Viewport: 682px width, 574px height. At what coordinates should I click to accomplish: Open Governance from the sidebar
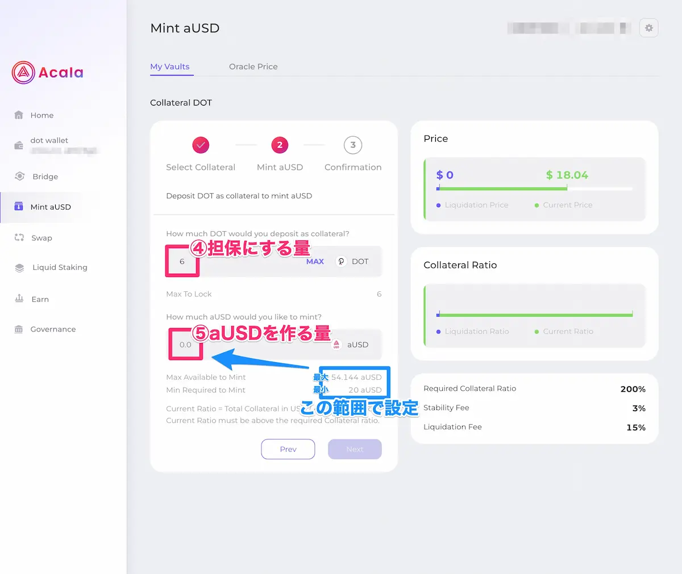(53, 329)
